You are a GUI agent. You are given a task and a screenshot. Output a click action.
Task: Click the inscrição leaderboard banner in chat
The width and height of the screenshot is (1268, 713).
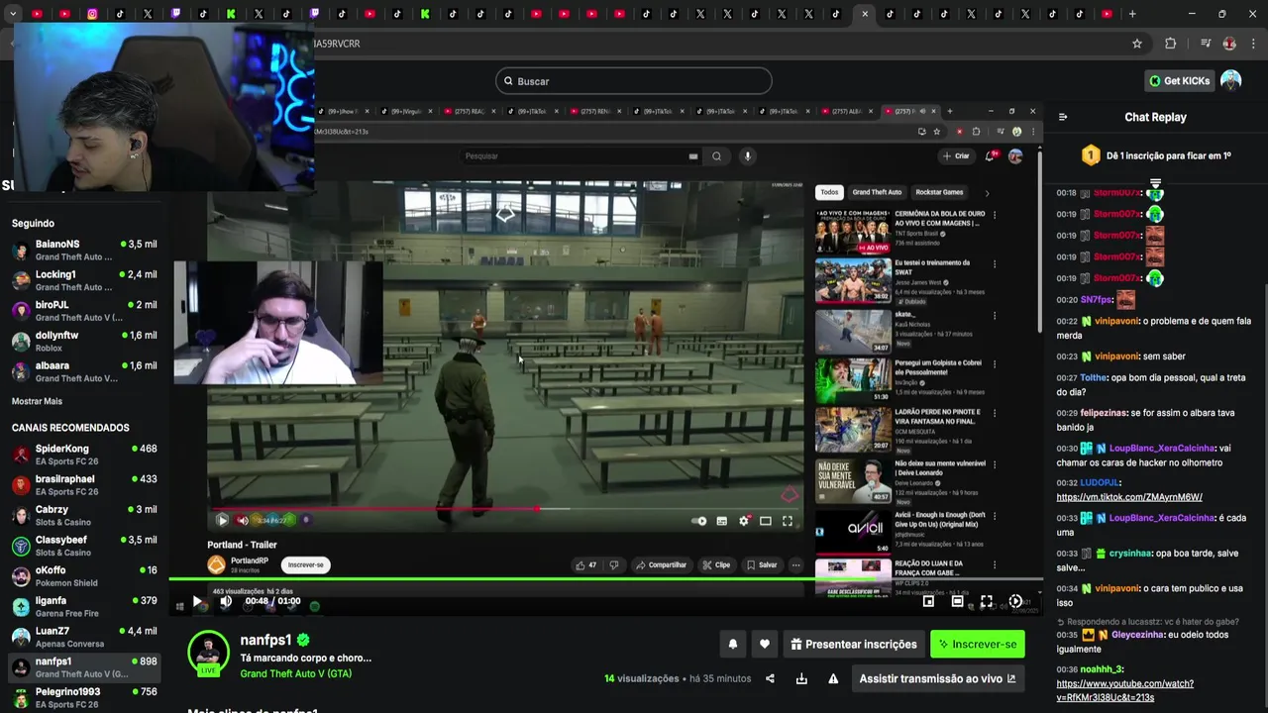coord(1155,155)
